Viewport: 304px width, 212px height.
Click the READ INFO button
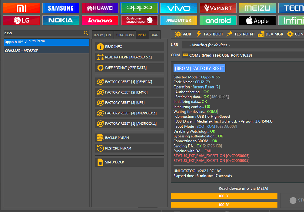tap(130, 47)
